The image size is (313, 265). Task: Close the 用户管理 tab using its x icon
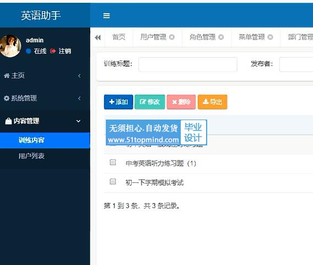pos(172,37)
